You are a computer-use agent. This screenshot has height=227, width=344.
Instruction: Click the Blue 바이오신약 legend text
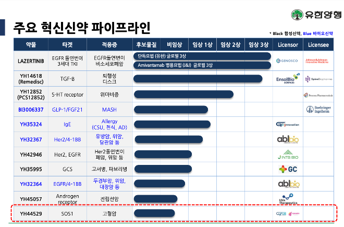(x=318, y=33)
